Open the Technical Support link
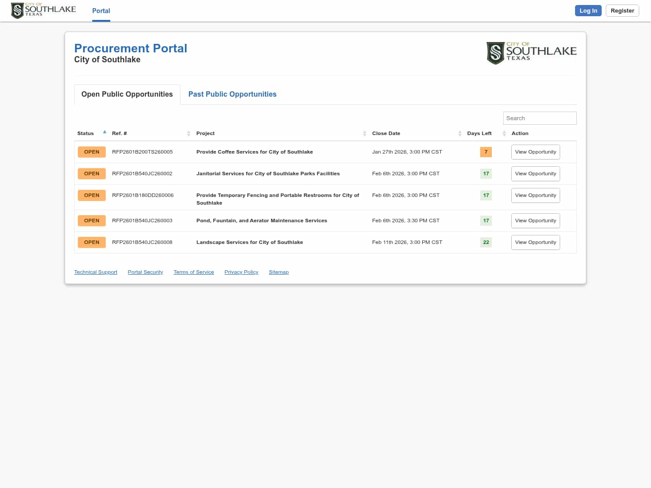The height and width of the screenshot is (488, 651). tap(95, 272)
